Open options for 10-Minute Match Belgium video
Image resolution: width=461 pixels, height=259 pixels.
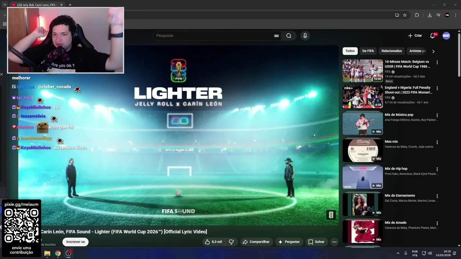pos(437,62)
